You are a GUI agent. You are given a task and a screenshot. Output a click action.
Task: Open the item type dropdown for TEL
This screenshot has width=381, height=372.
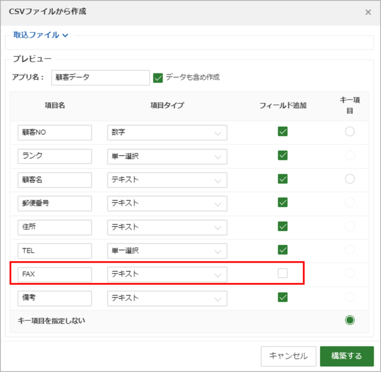point(167,251)
